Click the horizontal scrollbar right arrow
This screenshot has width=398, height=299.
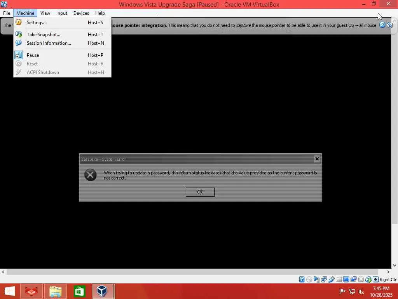coord(388,272)
